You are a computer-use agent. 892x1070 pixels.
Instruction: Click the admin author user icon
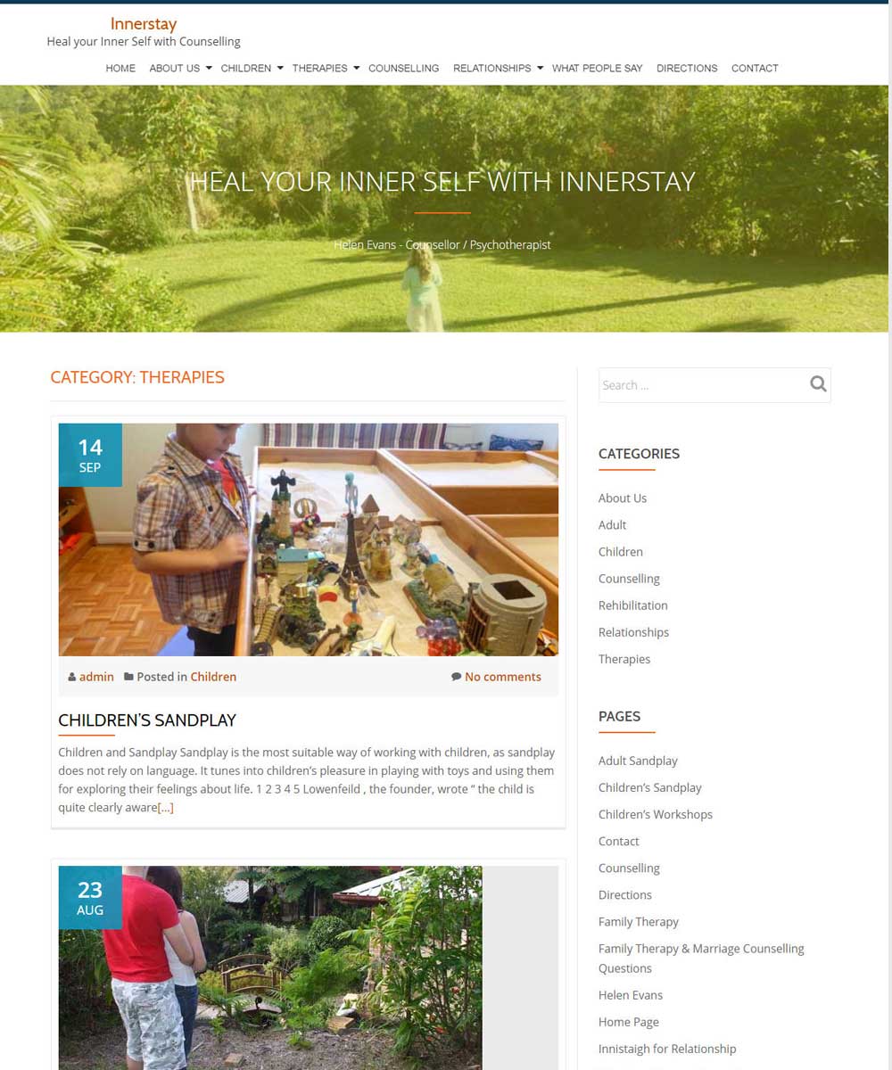[x=72, y=677]
